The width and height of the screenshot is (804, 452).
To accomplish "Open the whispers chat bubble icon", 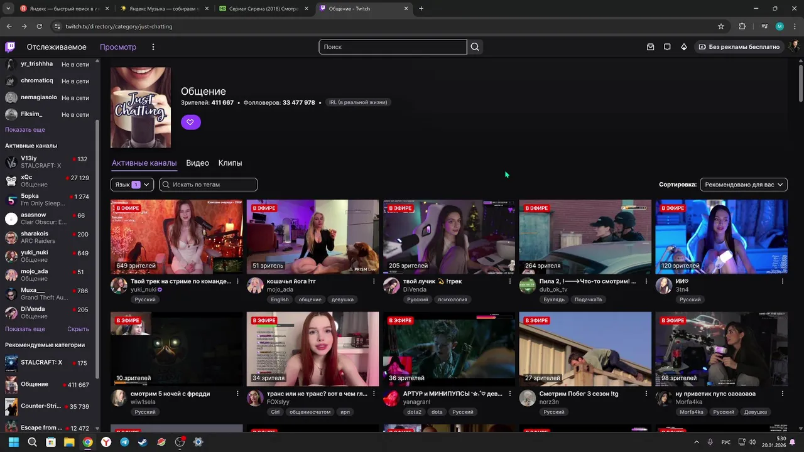I will [667, 47].
